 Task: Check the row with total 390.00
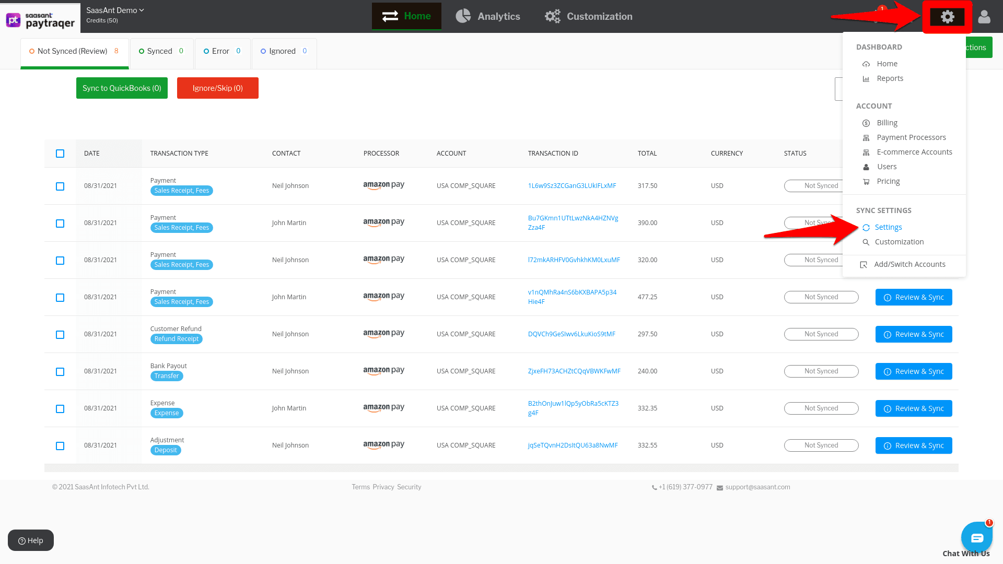[60, 224]
